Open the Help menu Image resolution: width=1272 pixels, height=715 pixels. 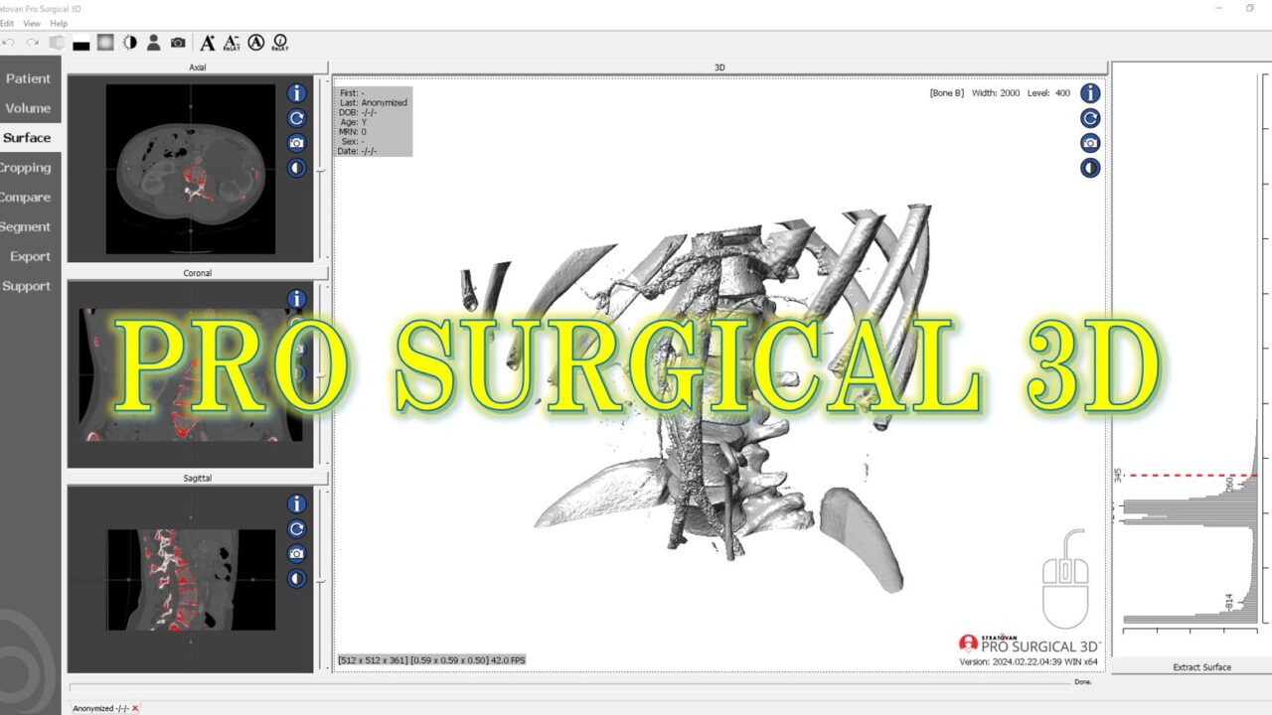point(59,23)
